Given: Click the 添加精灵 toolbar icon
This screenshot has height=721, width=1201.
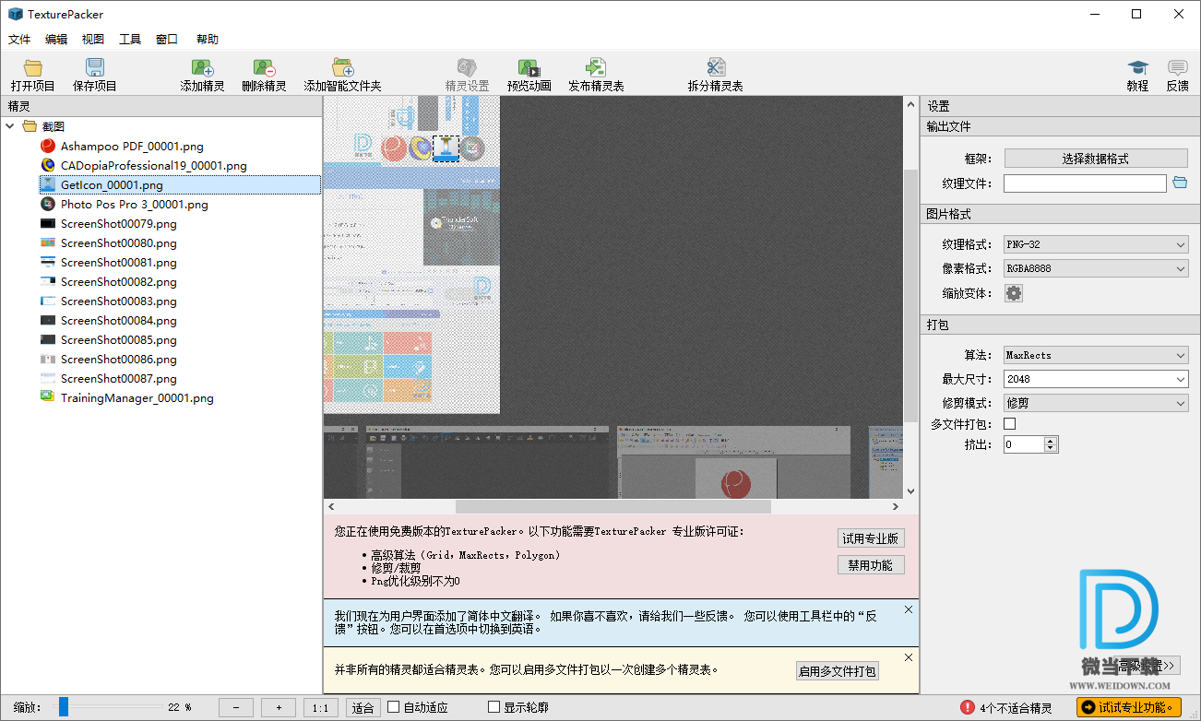Looking at the screenshot, I should point(202,67).
